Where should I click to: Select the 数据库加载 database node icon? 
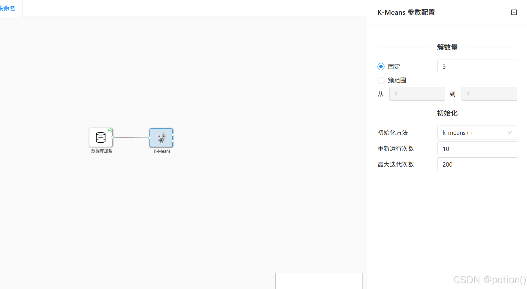101,137
